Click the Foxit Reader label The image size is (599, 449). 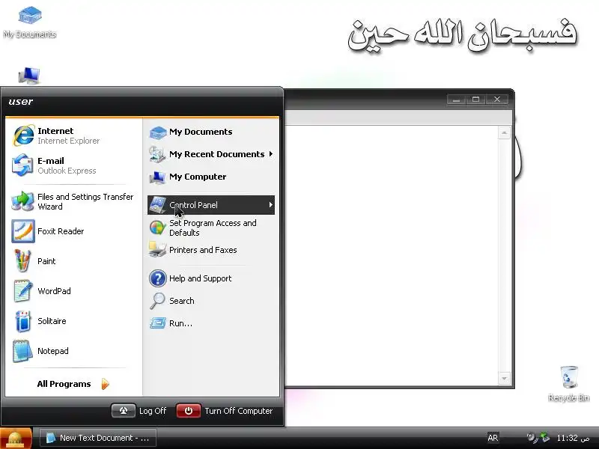tap(61, 231)
